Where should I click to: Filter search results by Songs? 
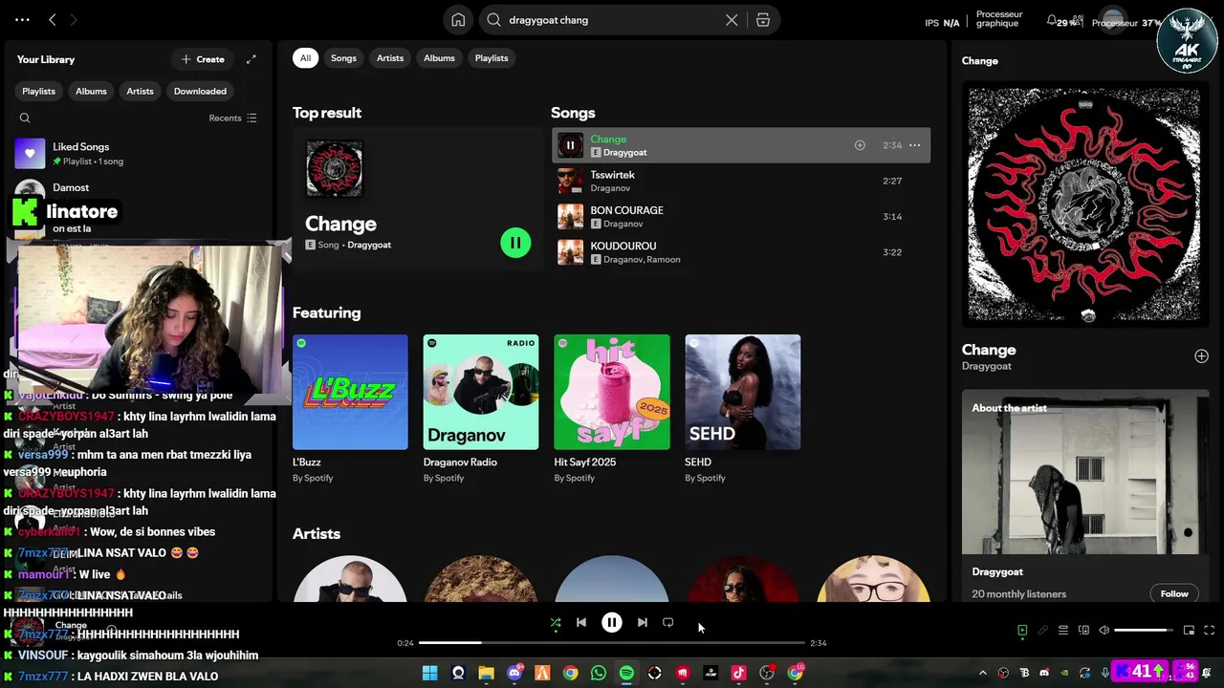click(343, 58)
